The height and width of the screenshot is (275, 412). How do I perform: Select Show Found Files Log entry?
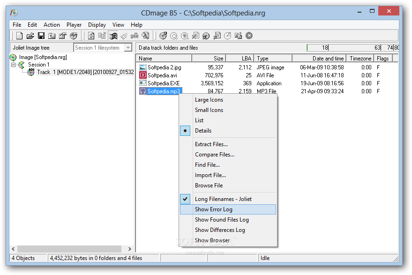click(228, 220)
